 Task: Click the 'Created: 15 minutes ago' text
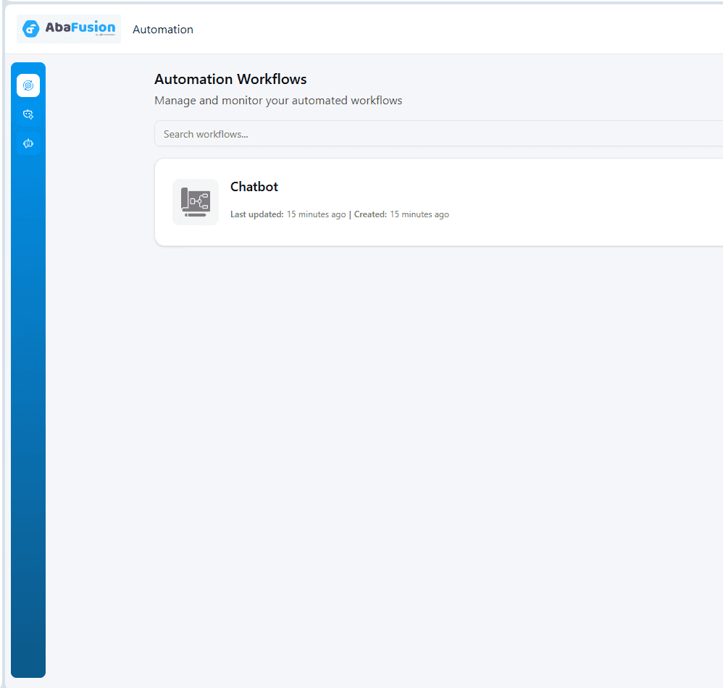click(x=401, y=214)
